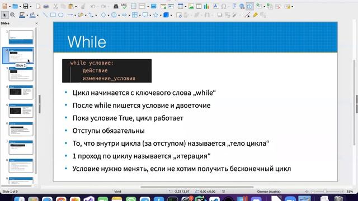
Task: Open the Fill Color dropdown arrow
Action: click(x=37, y=15)
